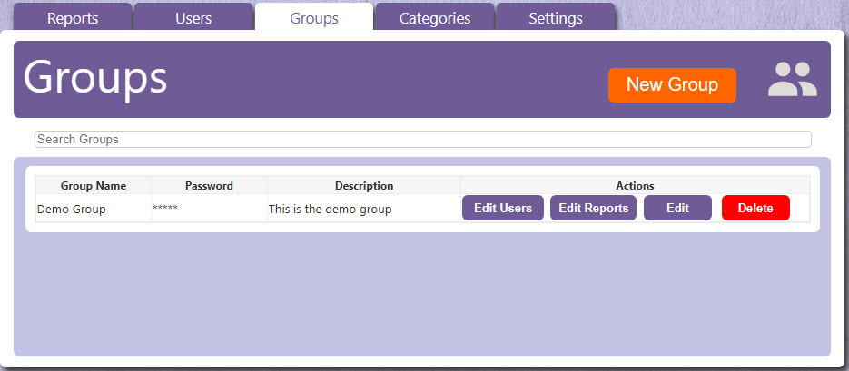Delete the Demo Group
Screen dimensions: 849x371
tap(755, 209)
